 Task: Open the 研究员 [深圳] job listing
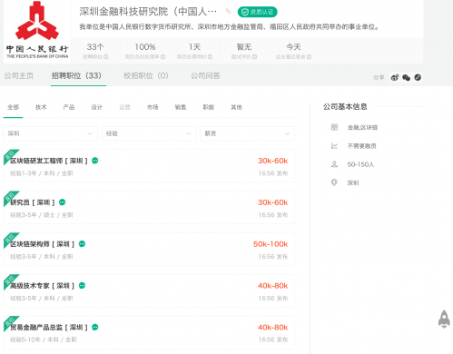33,202
